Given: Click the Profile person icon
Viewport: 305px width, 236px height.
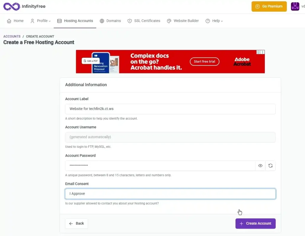Looking at the screenshot, I should point(32,21).
